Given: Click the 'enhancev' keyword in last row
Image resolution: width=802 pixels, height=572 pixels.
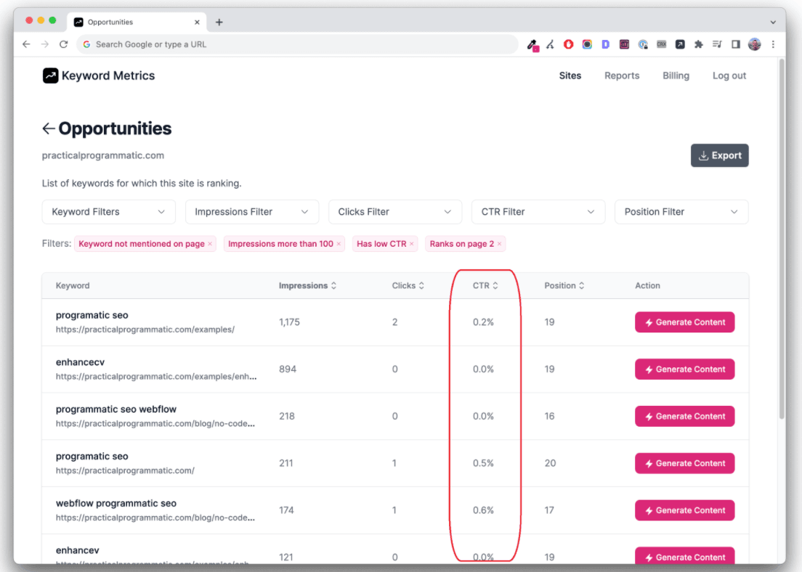Looking at the screenshot, I should [x=77, y=550].
